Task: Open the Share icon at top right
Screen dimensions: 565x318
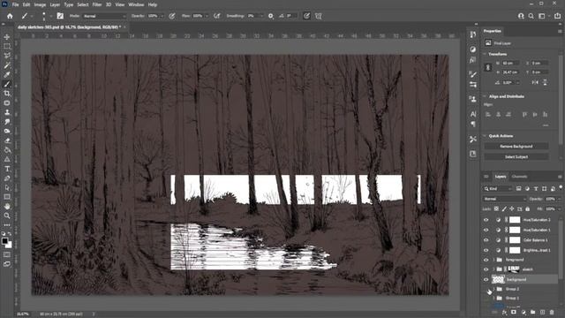Action: (x=557, y=16)
